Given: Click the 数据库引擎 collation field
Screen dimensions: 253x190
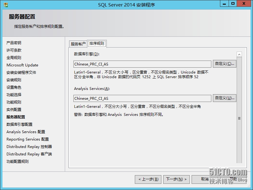Looking at the screenshot, I should click(142, 64).
